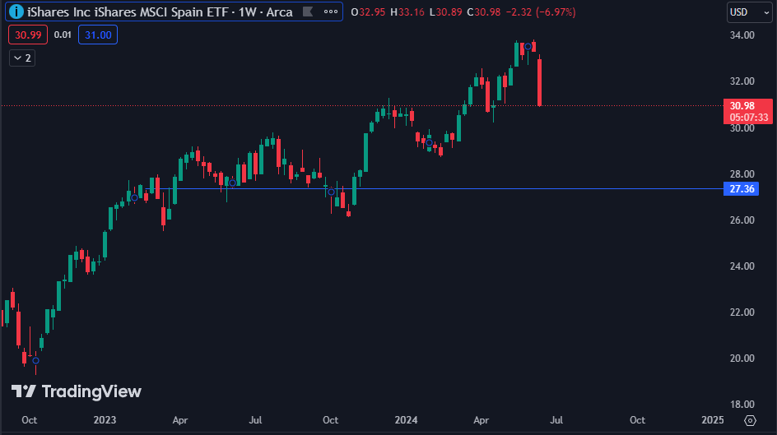Image resolution: width=777 pixels, height=435 pixels.
Task: Click the TradingView logo
Action: point(77,391)
